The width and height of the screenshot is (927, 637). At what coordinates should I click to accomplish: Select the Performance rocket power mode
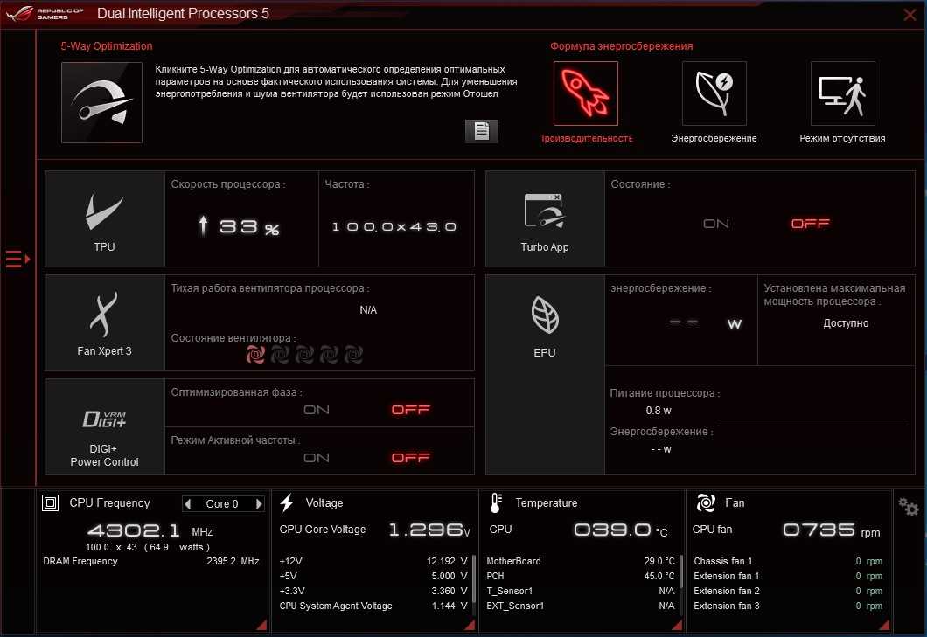click(585, 93)
